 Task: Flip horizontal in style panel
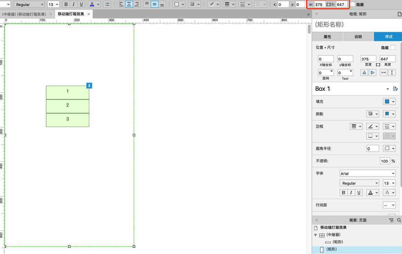pos(364,72)
